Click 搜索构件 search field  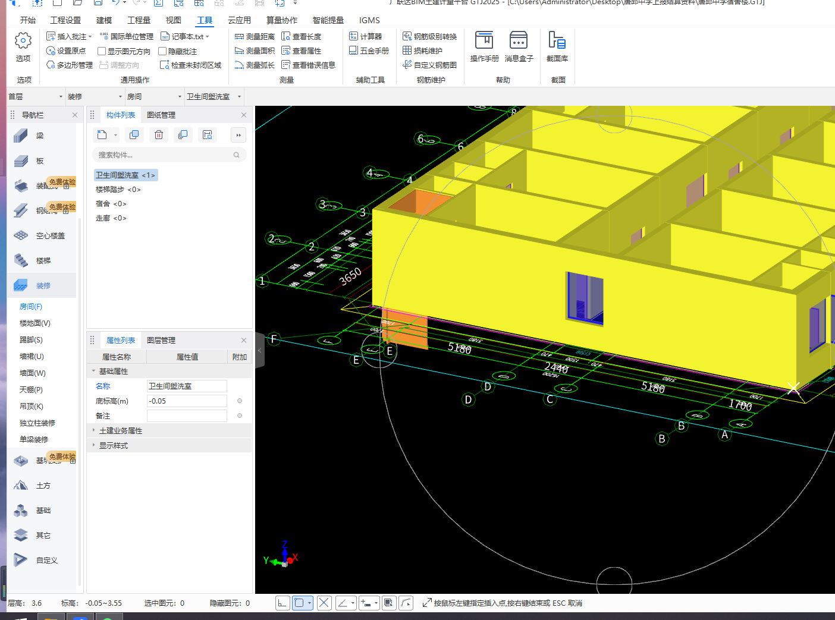pos(169,155)
